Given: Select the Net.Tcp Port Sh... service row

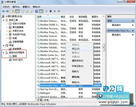Looking at the screenshot, I should click(x=69, y=89).
